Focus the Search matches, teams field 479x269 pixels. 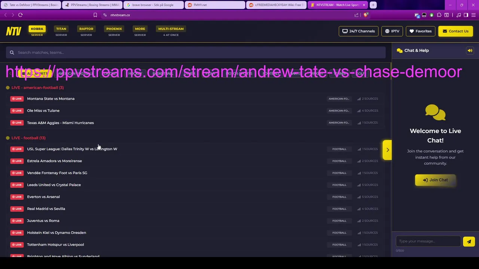pyautogui.click(x=196, y=52)
